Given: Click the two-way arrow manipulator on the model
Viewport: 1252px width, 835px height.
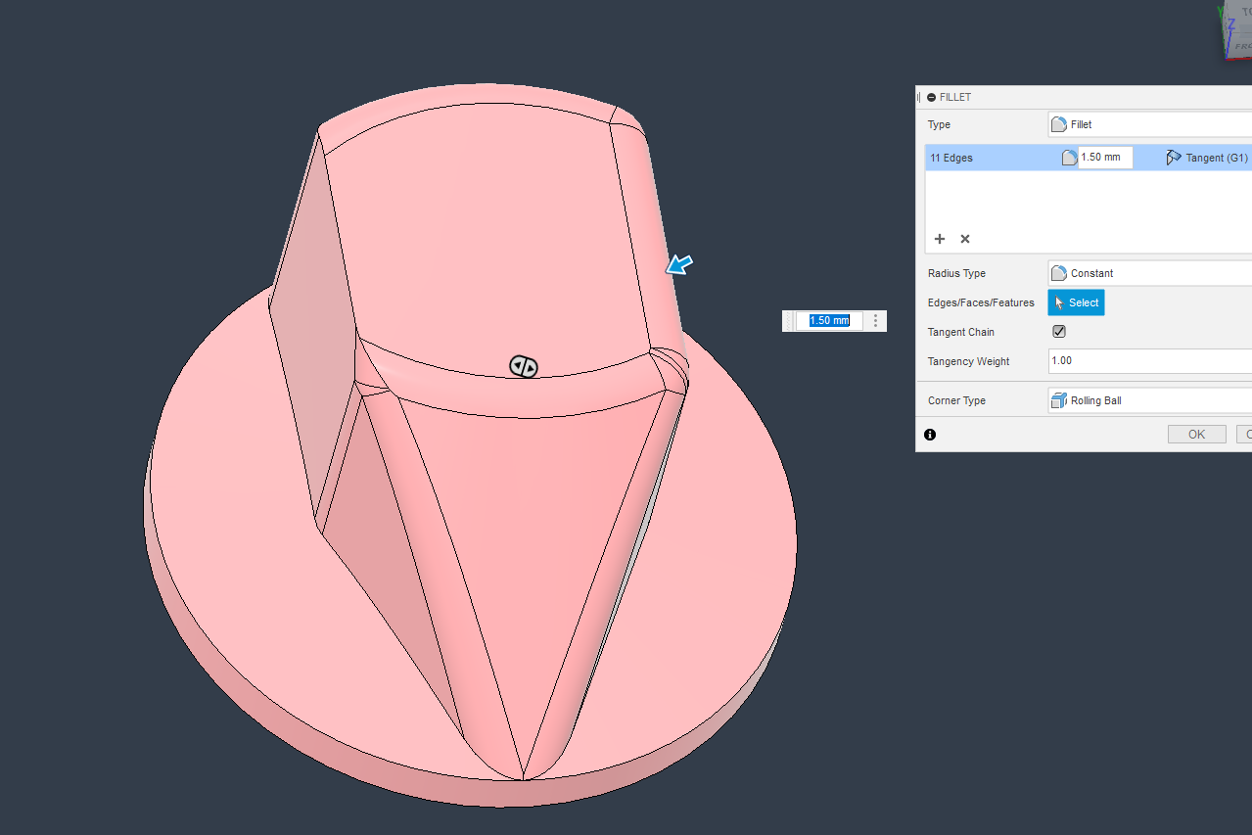Looking at the screenshot, I should [524, 367].
